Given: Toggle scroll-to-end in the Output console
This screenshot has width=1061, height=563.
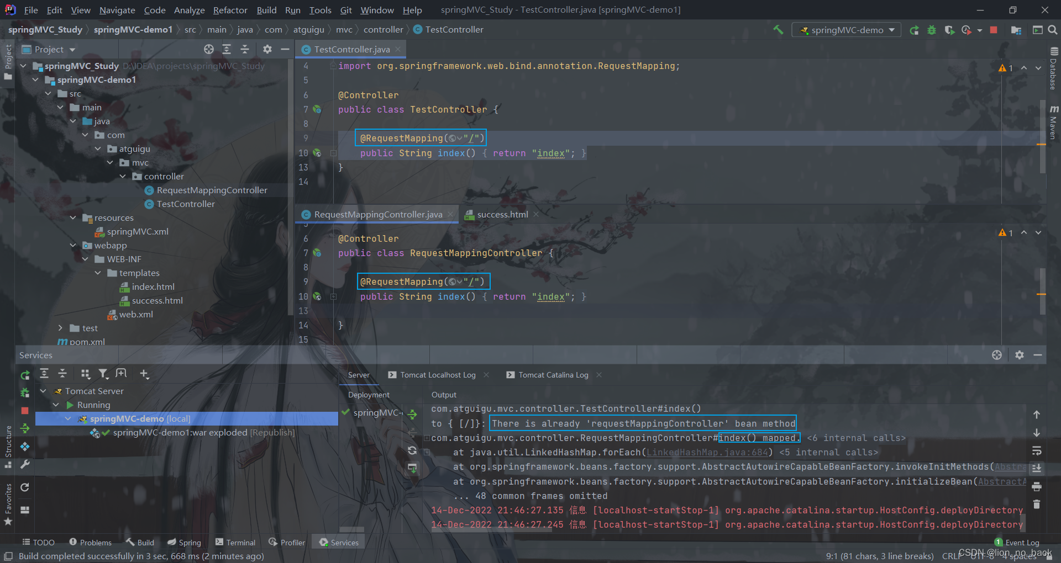Looking at the screenshot, I should coord(1037,469).
